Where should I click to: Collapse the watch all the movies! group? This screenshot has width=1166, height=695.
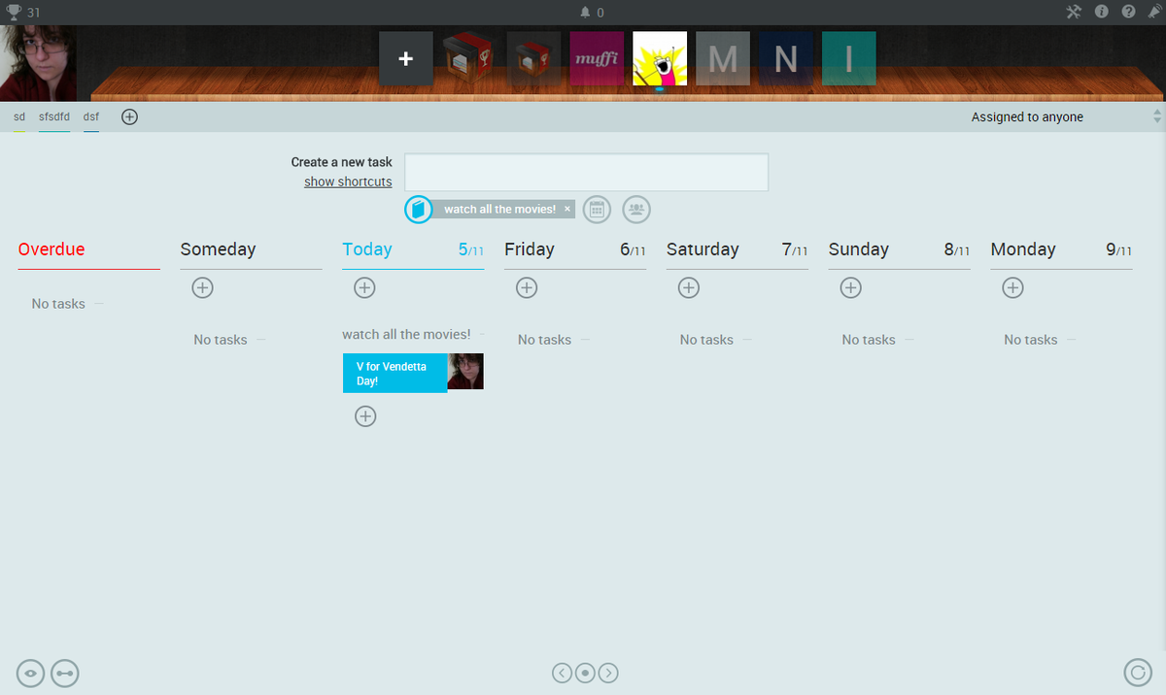point(483,334)
